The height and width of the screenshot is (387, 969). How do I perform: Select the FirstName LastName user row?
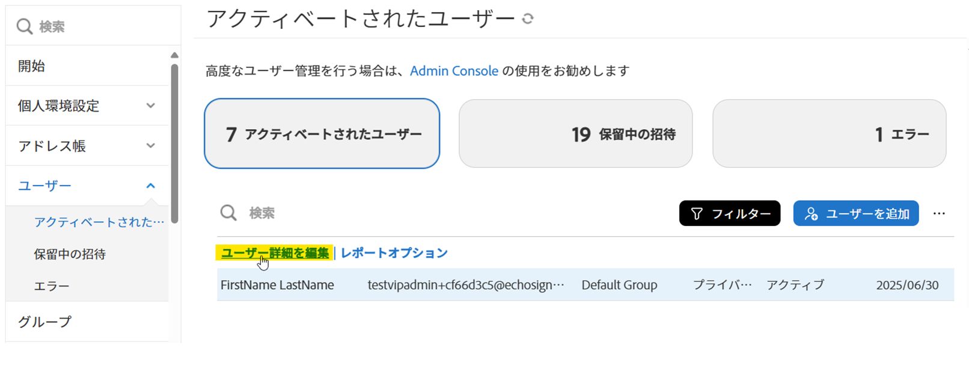585,285
